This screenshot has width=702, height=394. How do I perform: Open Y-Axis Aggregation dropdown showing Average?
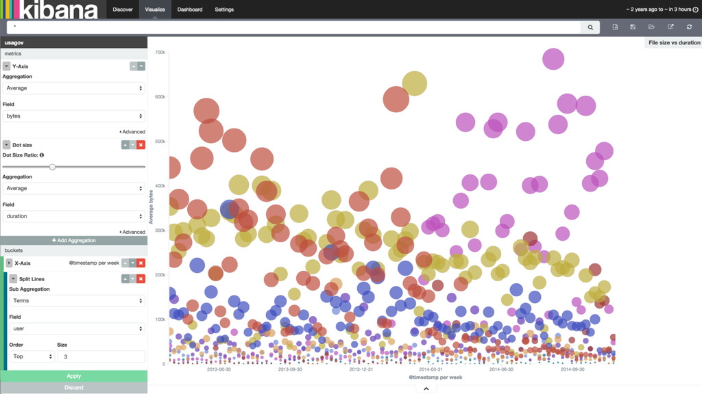click(74, 88)
